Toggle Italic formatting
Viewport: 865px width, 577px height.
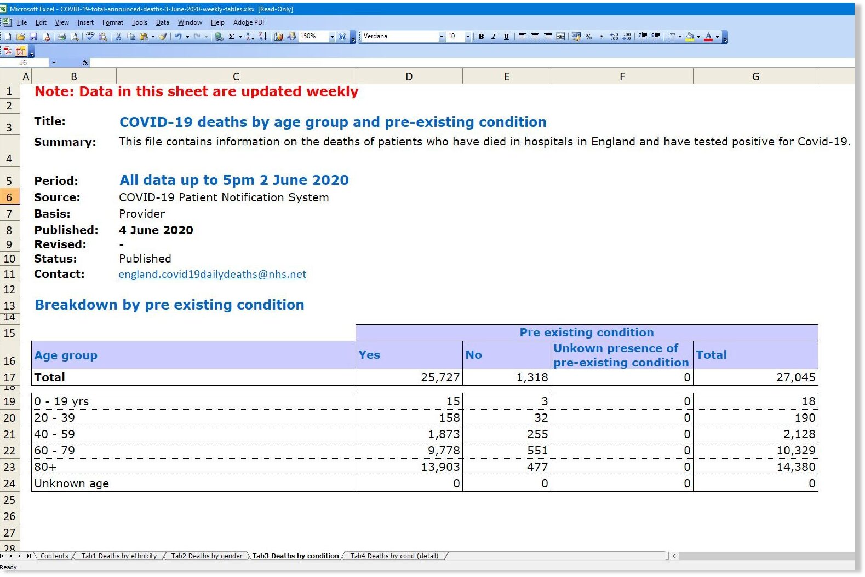pos(494,37)
